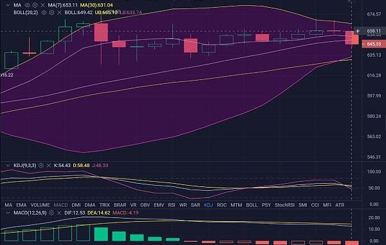Hide the MA indicator via eye icon

coord(27,5)
